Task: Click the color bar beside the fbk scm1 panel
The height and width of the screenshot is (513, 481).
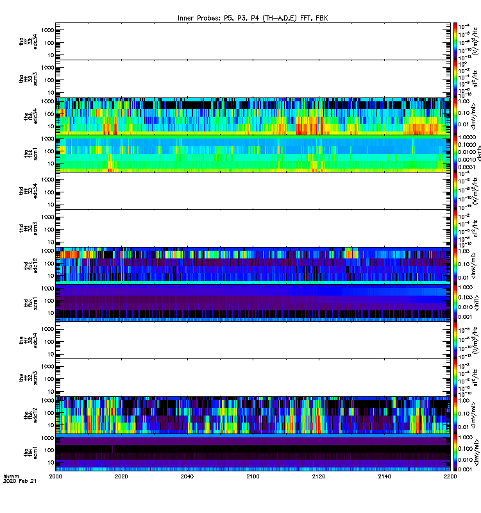Action: click(455, 453)
